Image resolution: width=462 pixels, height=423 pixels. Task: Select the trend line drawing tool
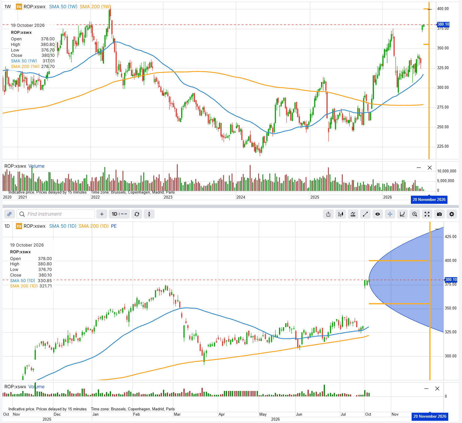click(365, 214)
